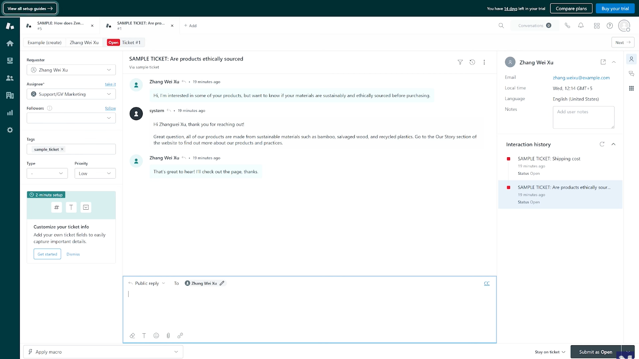Open Zhang Wei Xu profile in new window

603,62
